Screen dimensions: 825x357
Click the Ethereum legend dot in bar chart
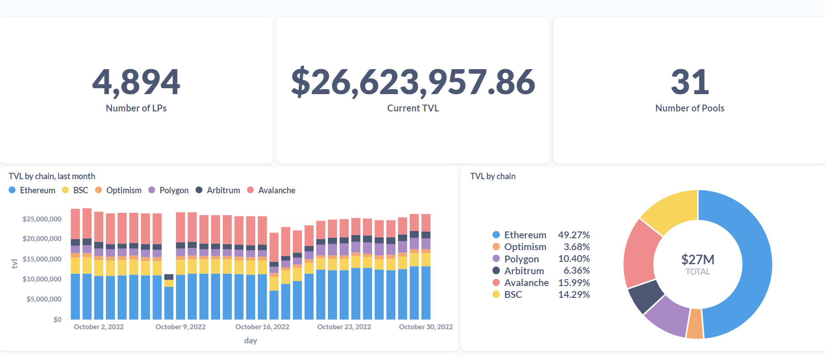point(12,190)
